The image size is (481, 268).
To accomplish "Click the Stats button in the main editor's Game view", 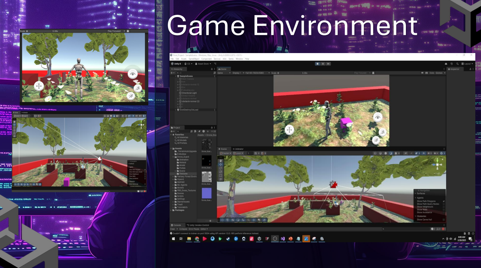I will click(432, 73).
